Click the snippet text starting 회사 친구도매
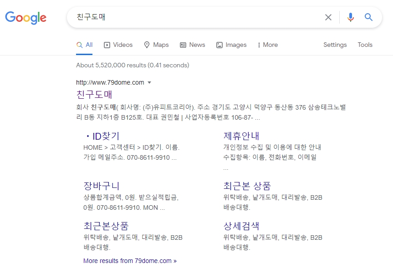This screenshot has width=393, height=268. pos(211,112)
